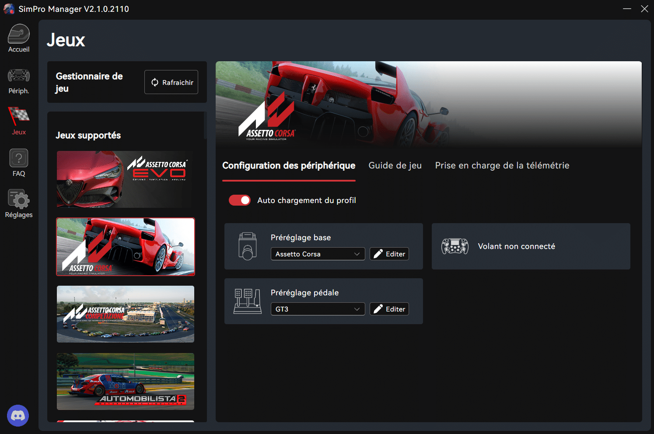
Task: Close the SimPro Manager window
Action: [x=644, y=9]
